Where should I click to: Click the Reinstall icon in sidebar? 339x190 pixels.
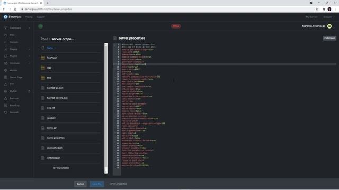point(6,112)
